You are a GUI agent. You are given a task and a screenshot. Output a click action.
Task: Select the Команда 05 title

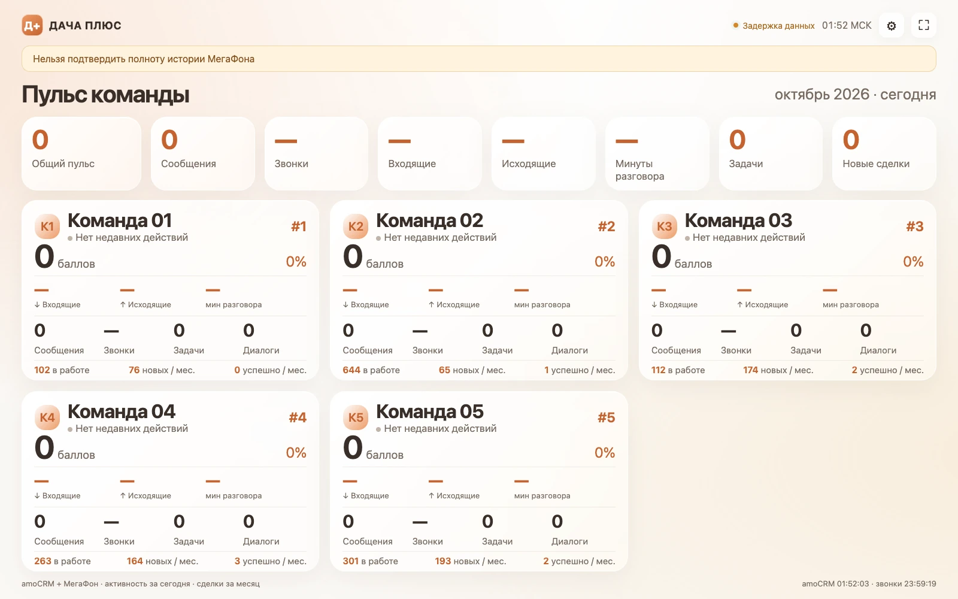tap(430, 412)
